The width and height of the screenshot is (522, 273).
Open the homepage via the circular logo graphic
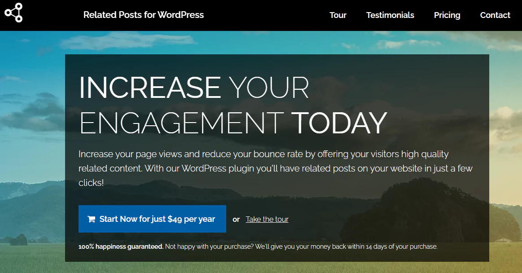click(x=13, y=12)
